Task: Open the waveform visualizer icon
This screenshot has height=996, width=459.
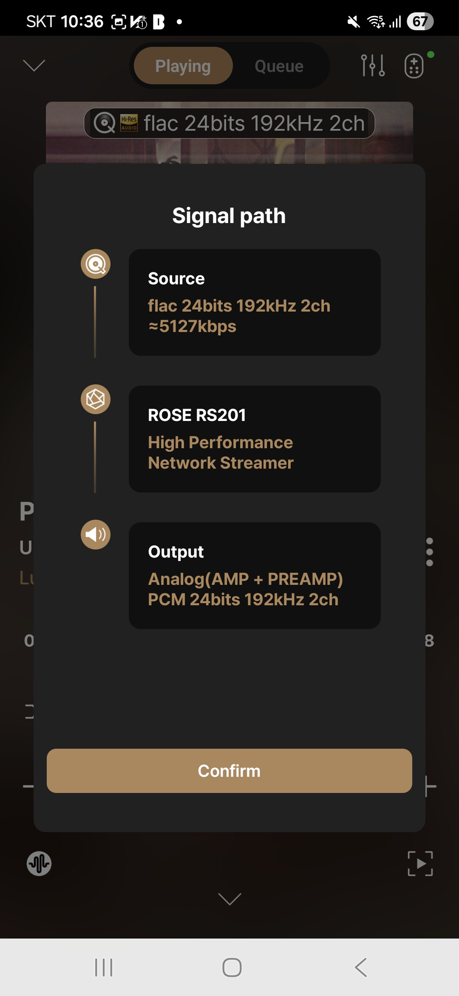Action: click(39, 863)
